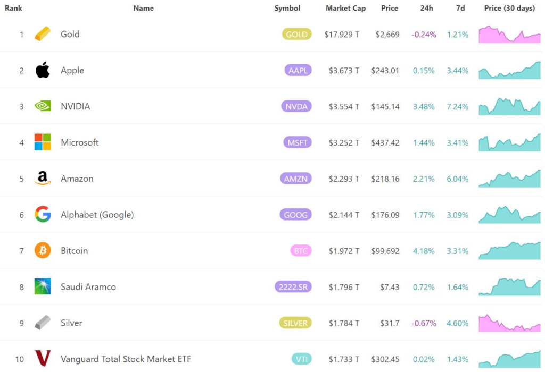Click the NVDA symbol badge

pos(296,106)
